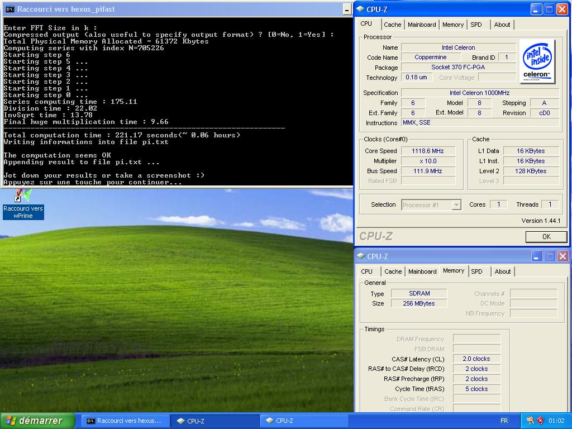Open SPD tab in lower CPU-Z window
Image resolution: width=572 pixels, height=429 pixels.
pos(476,271)
